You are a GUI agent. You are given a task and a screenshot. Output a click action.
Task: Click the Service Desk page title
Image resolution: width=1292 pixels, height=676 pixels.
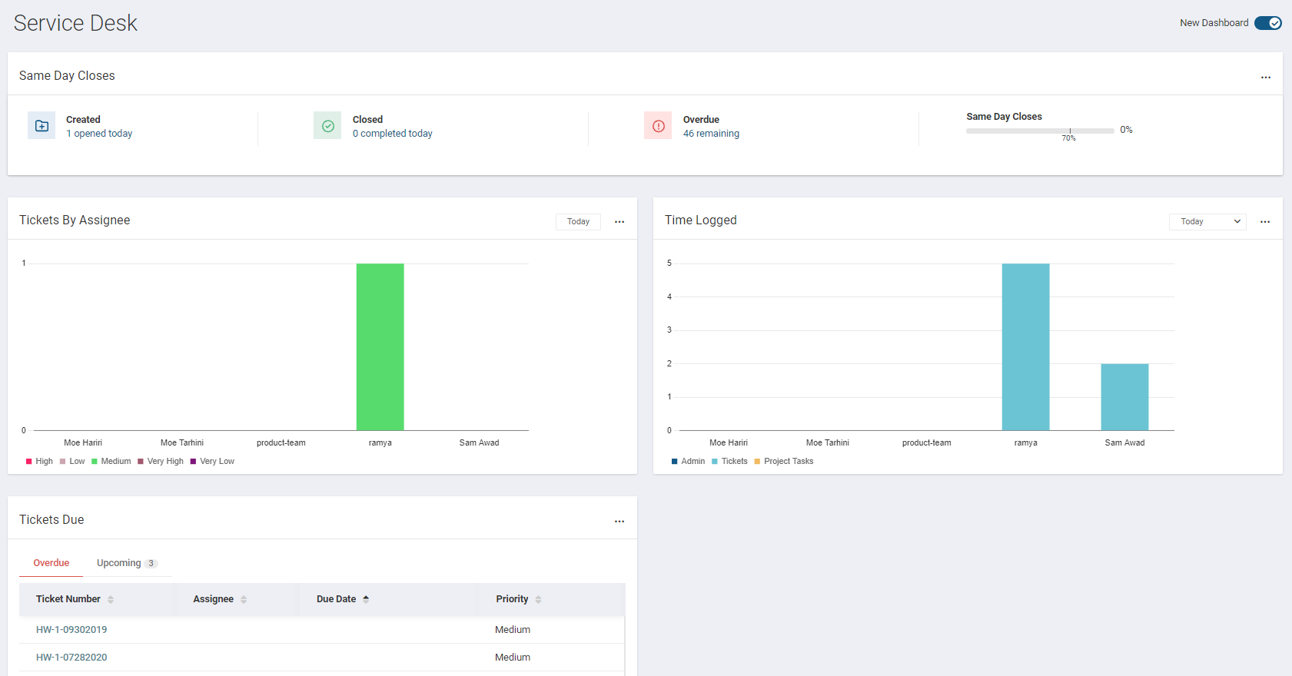pyautogui.click(x=75, y=23)
